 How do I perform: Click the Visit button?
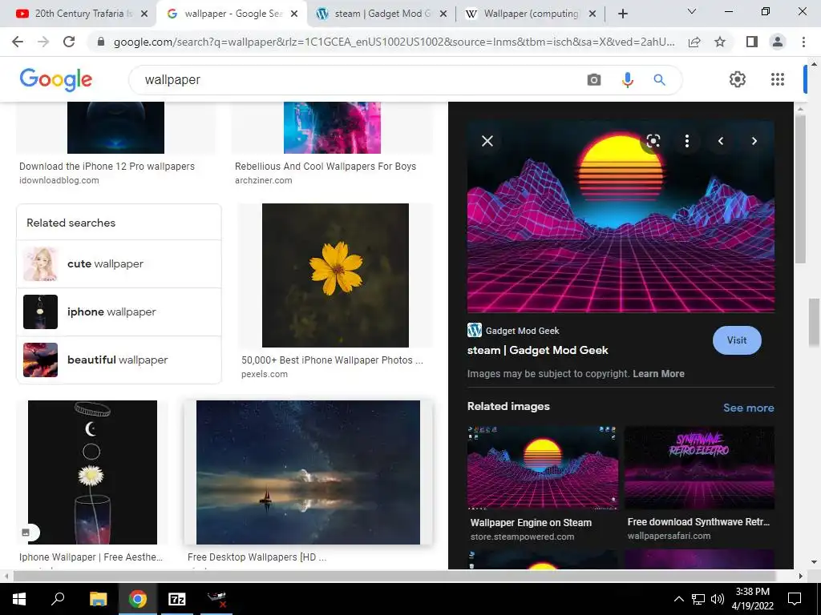737,340
